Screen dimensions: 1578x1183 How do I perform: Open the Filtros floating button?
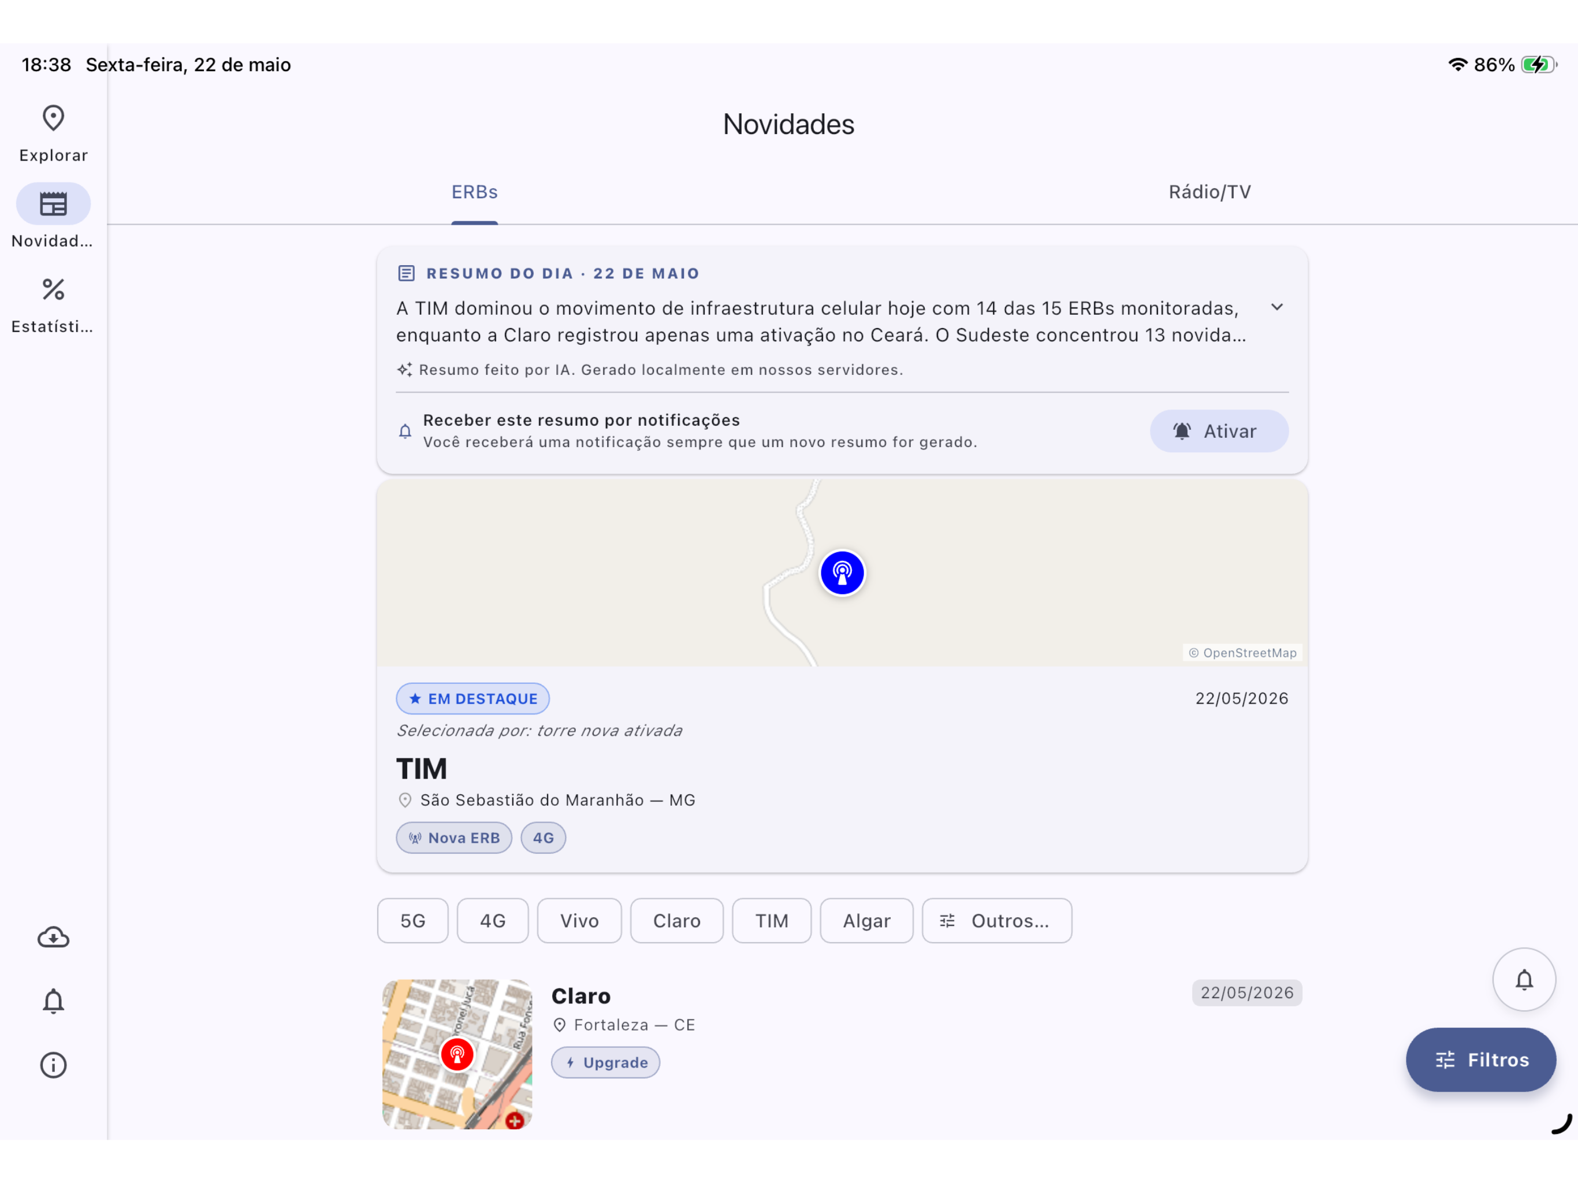click(x=1481, y=1059)
